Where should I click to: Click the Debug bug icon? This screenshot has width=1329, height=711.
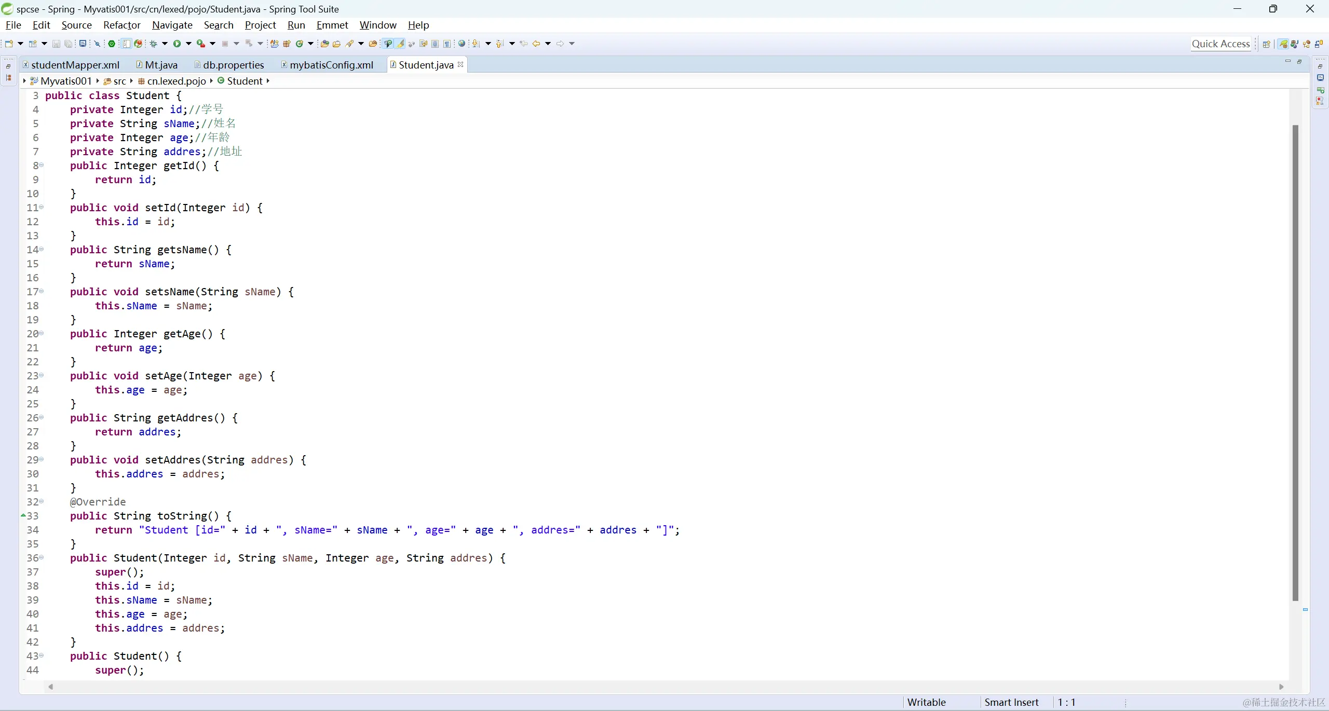[154, 44]
